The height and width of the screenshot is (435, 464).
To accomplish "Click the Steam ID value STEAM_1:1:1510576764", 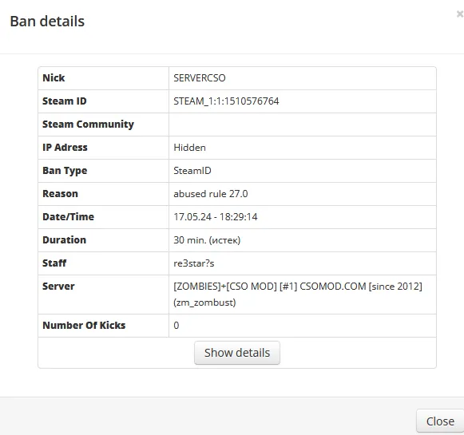I will 226,101.
